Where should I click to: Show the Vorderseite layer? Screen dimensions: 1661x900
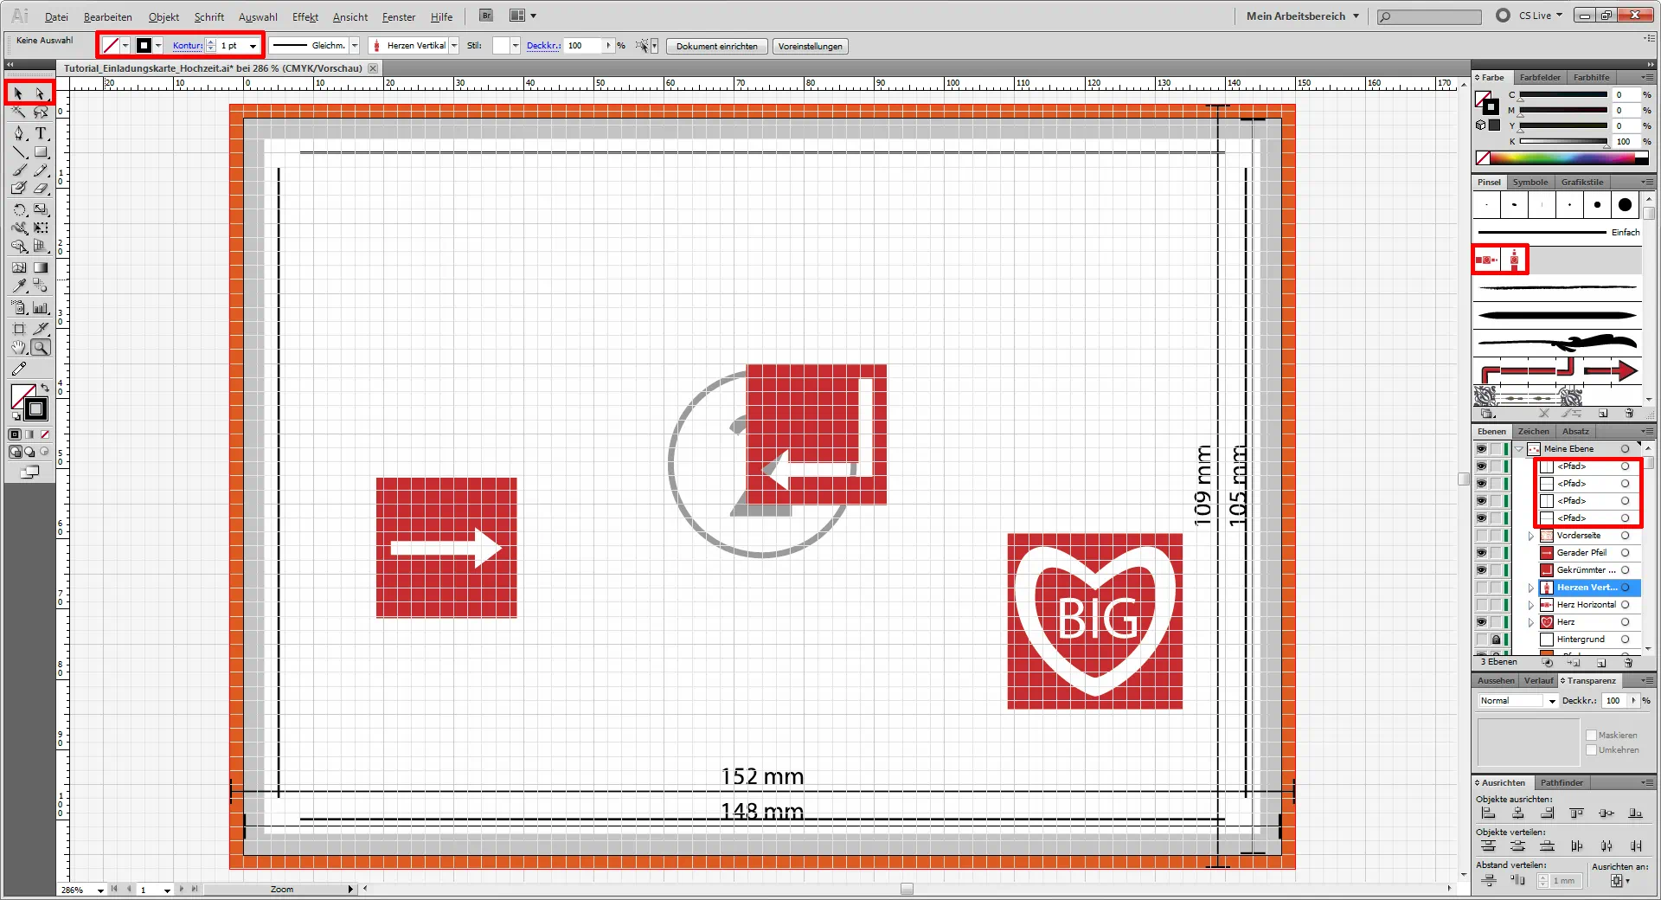point(1481,536)
